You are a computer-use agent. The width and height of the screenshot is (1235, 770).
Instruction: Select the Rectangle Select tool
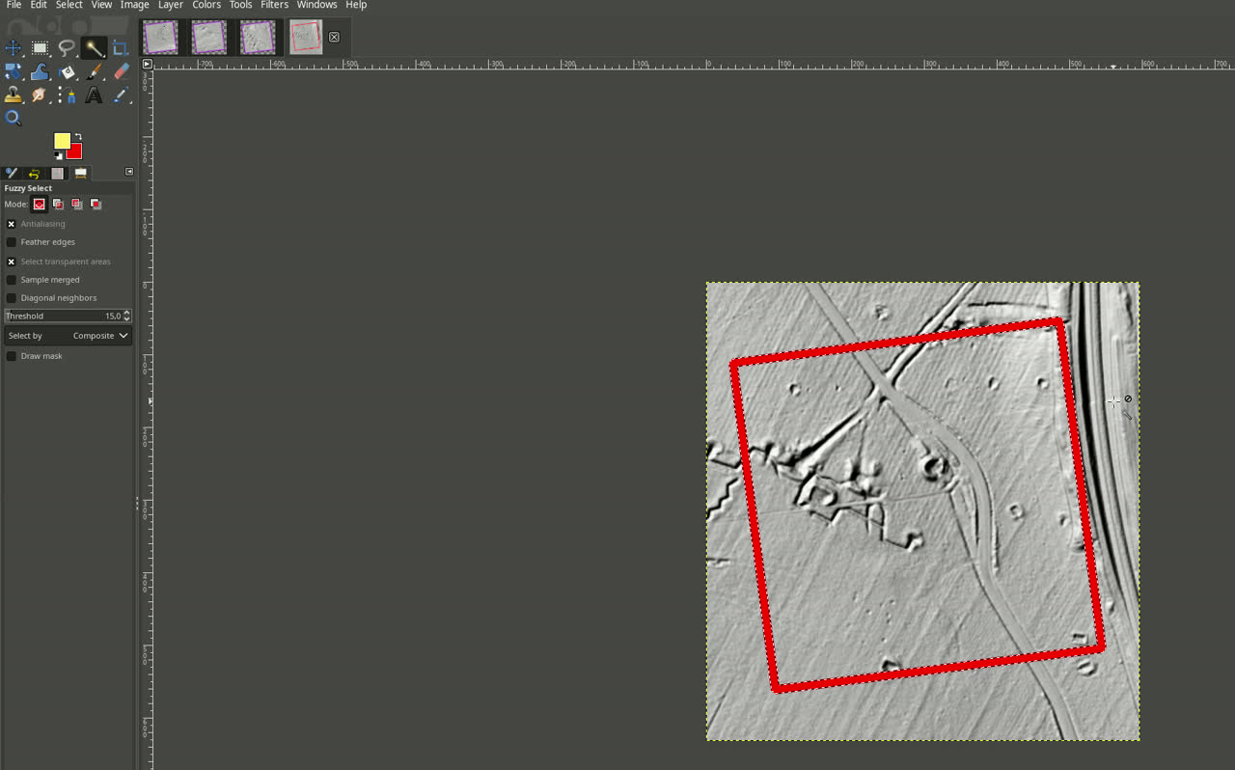click(x=40, y=47)
